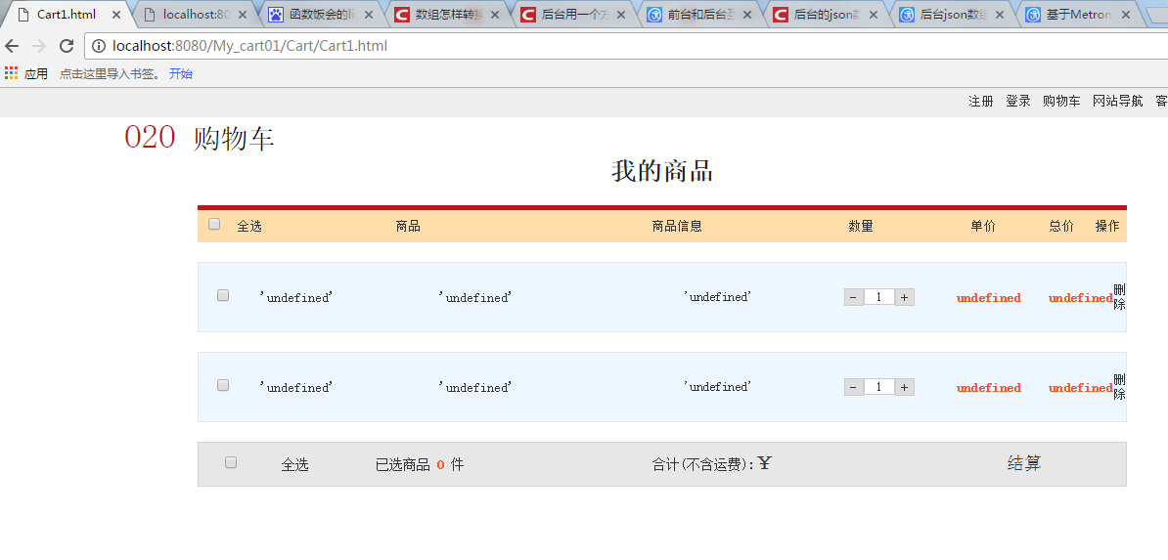
Task: Open the 购物车 link in top navigation
Action: point(1061,102)
